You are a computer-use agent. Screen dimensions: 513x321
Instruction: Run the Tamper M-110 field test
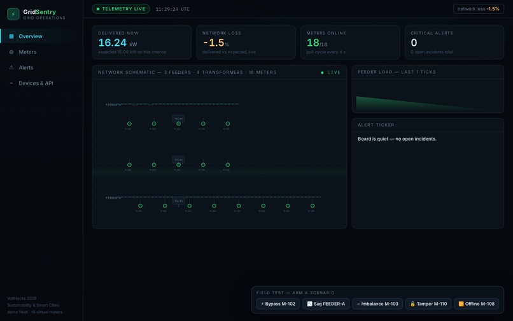coord(428,304)
